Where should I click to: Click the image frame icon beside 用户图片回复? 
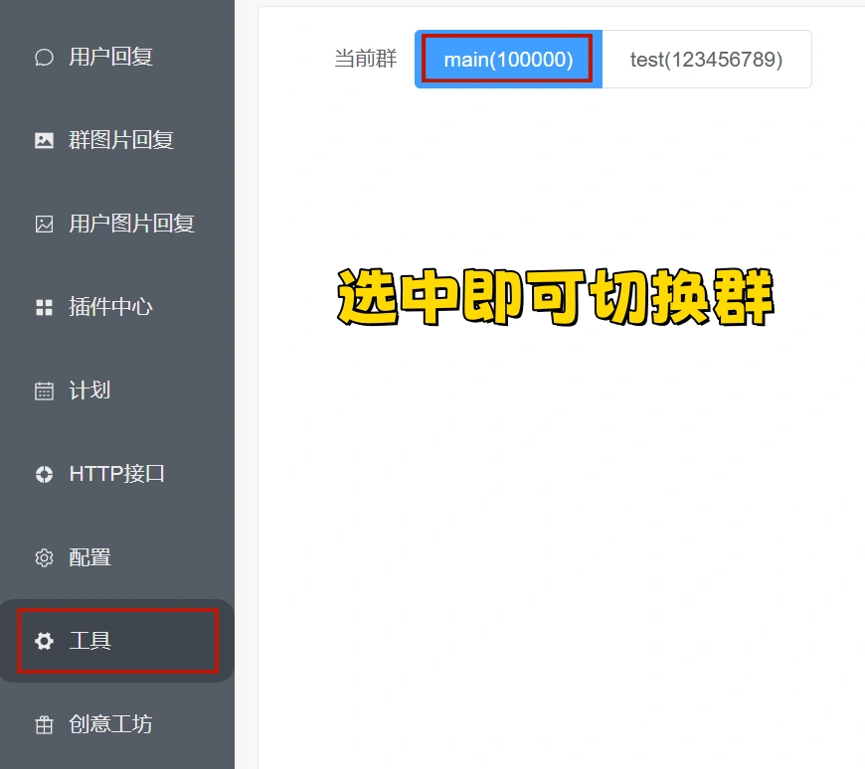[x=44, y=224]
